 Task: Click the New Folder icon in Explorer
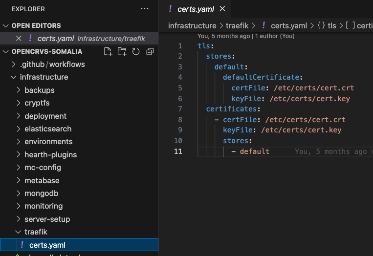(122, 52)
